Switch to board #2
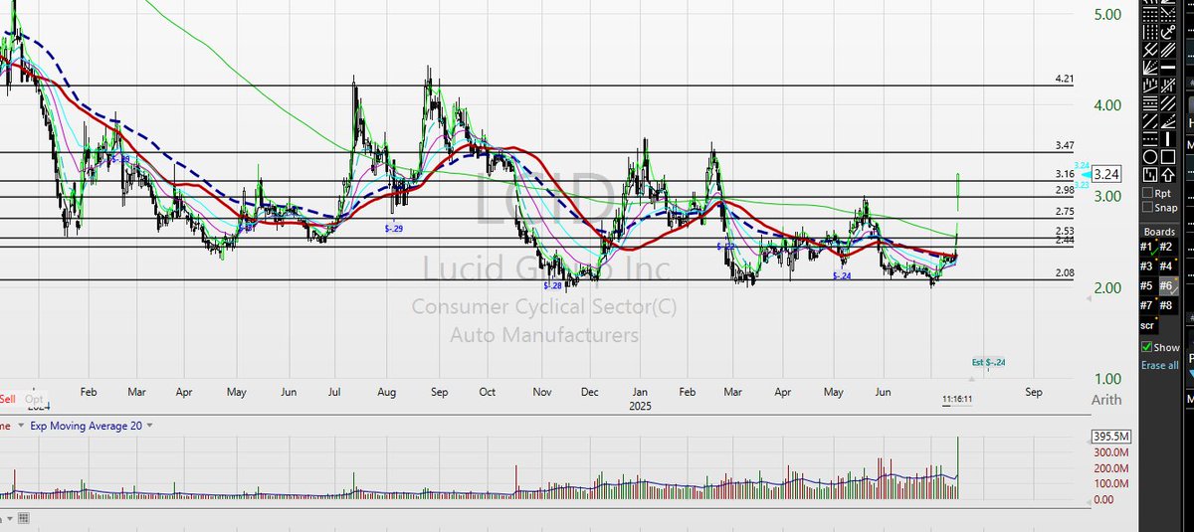 (1167, 247)
